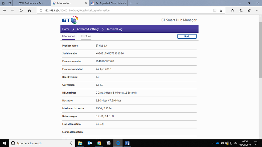Refresh the current page
This screenshot has height=147, width=262.
(x=21, y=10)
